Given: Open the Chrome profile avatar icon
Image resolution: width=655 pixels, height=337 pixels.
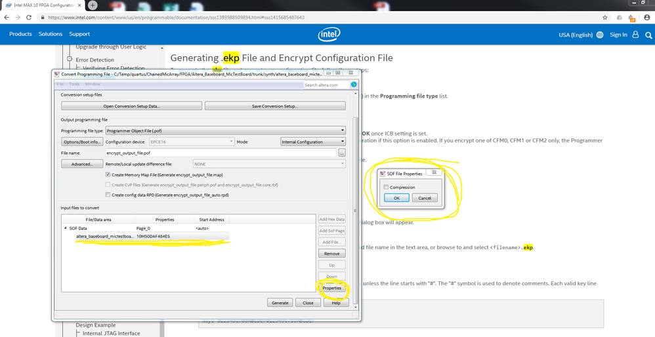Looking at the screenshot, I should click(x=647, y=18).
